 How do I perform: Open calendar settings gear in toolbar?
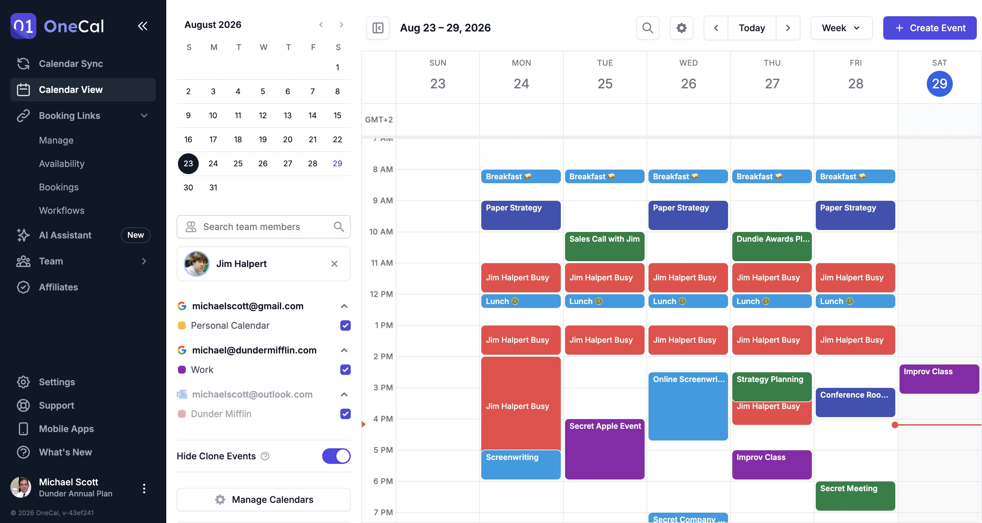[682, 28]
